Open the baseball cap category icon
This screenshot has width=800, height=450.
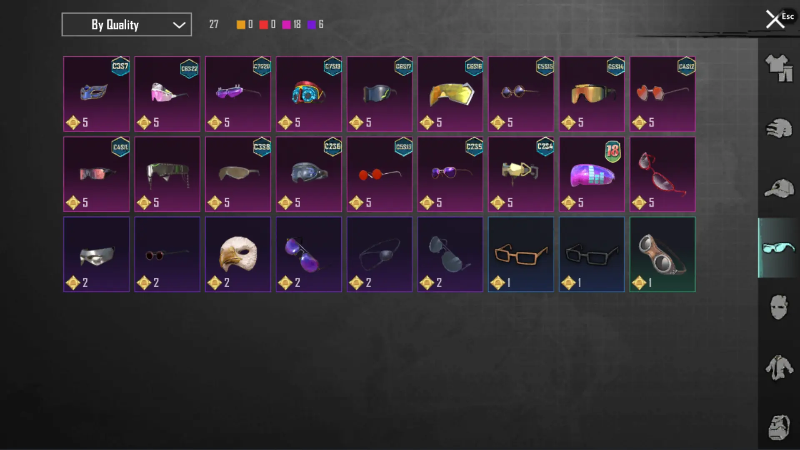click(x=779, y=188)
